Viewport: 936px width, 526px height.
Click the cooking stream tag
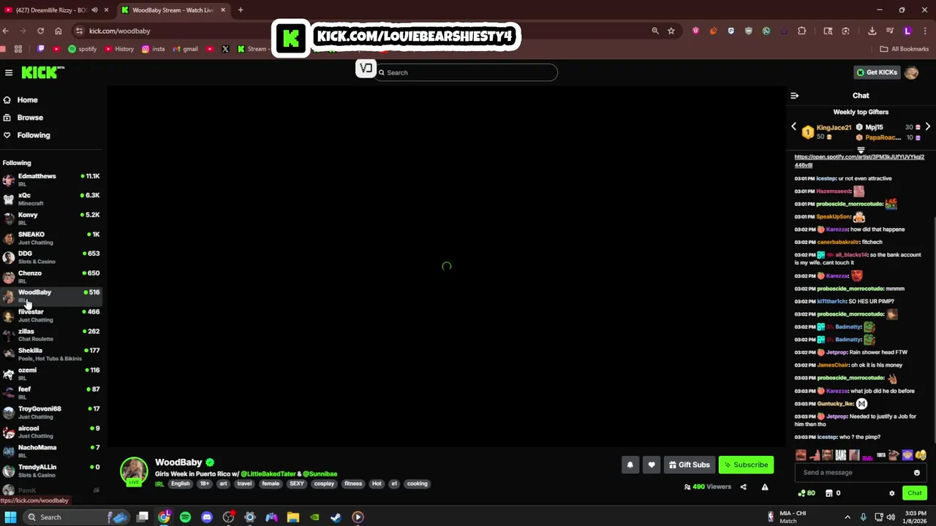coord(417,484)
